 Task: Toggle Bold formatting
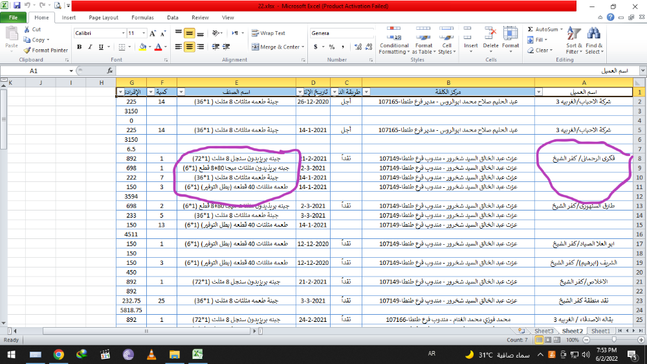coord(80,47)
